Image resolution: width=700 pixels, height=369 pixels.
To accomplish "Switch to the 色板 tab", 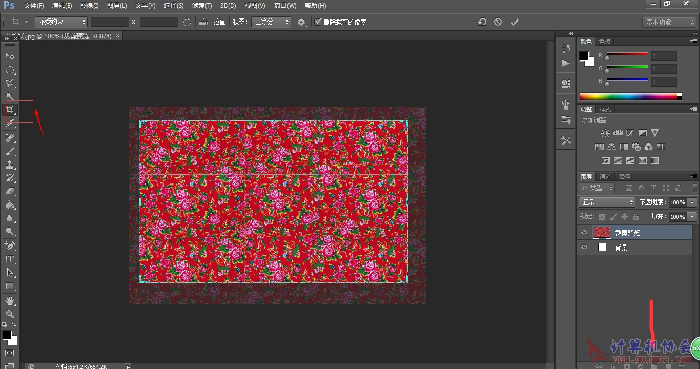I will point(605,42).
